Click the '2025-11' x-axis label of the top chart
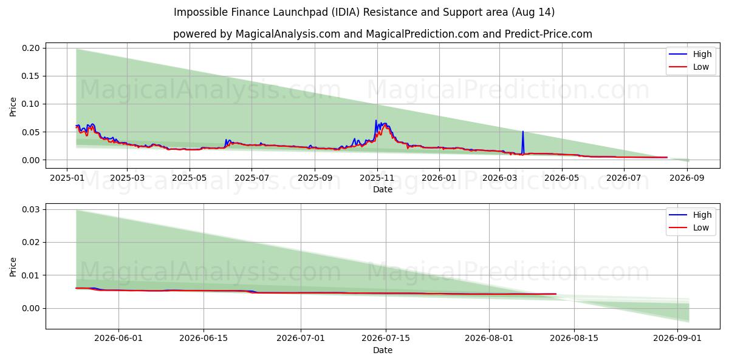The height and width of the screenshot is (364, 729). coord(377,178)
